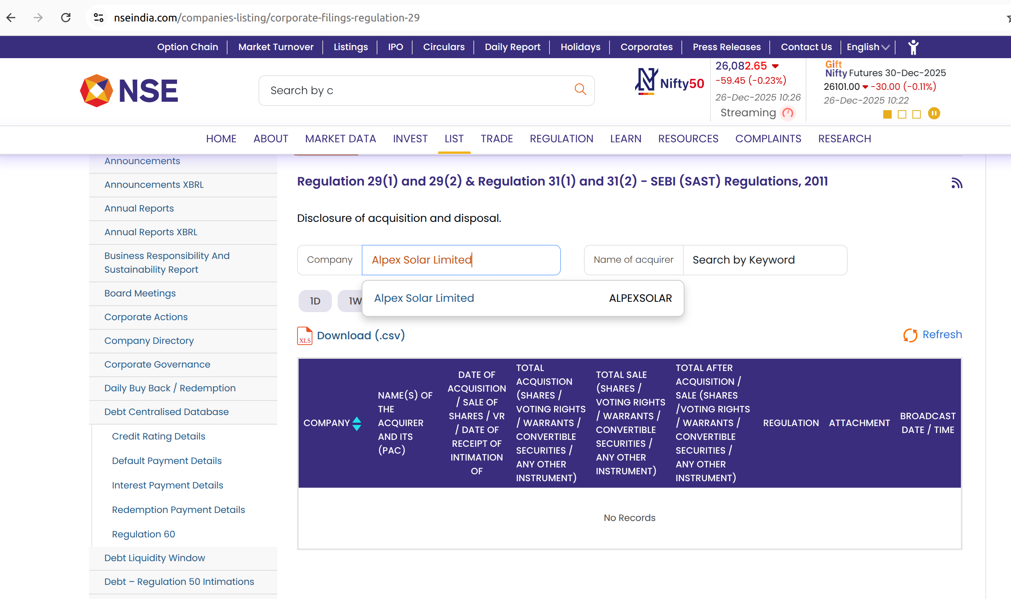
Task: Click the Name of acquirer keyword field
Action: tap(764, 260)
